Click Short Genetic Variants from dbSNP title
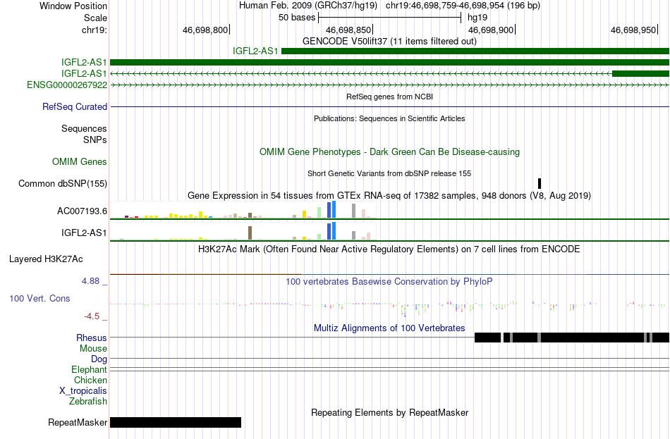Screen dimensions: 670x439 389,174
